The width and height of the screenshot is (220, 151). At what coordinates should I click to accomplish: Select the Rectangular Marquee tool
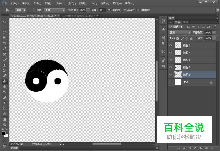tap(5, 27)
